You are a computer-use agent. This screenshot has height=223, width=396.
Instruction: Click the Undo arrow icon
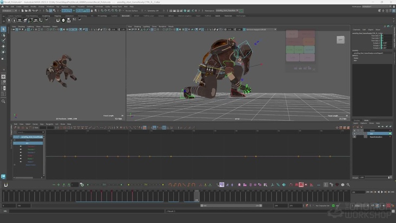tap(33, 11)
